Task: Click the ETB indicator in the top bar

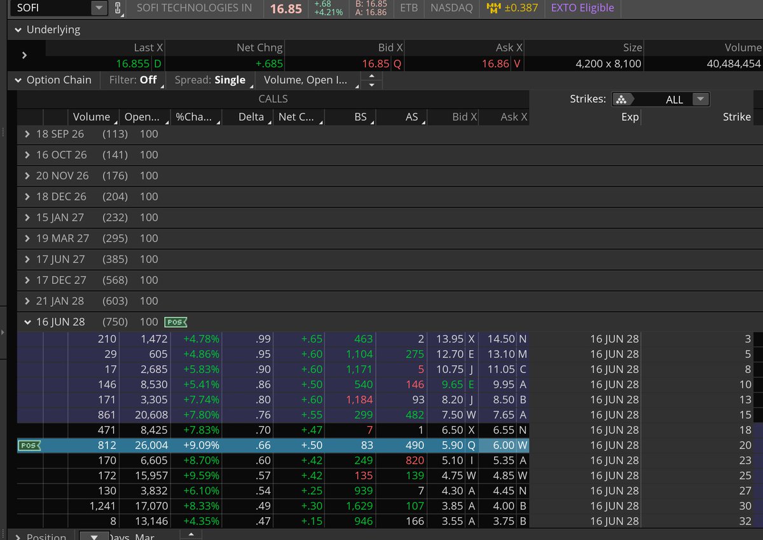Action: 409,8
